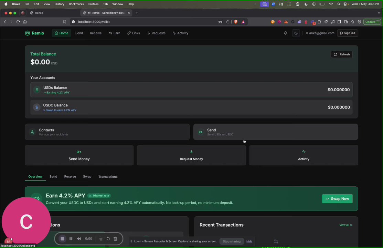Open Send in top navigation bar

pos(79,33)
